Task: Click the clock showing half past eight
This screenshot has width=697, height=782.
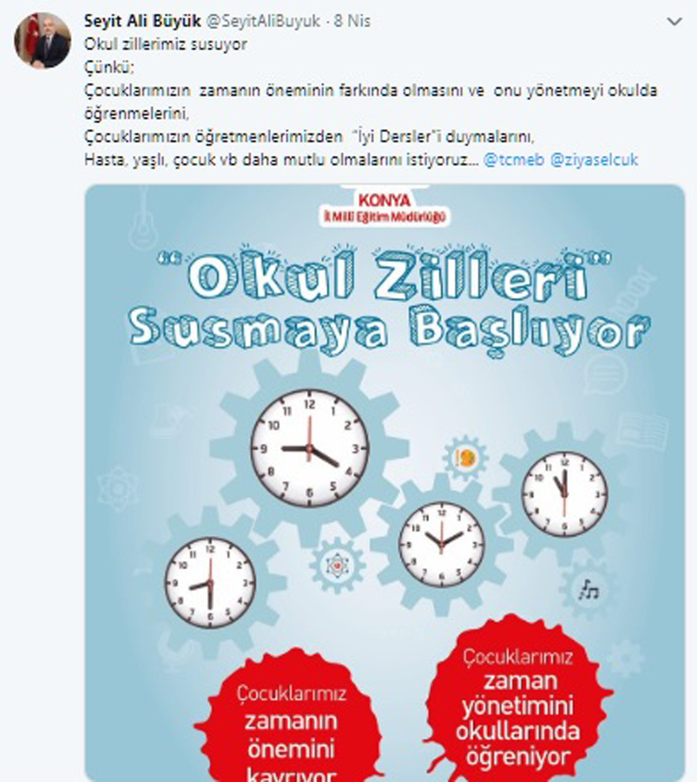Action: tap(210, 583)
